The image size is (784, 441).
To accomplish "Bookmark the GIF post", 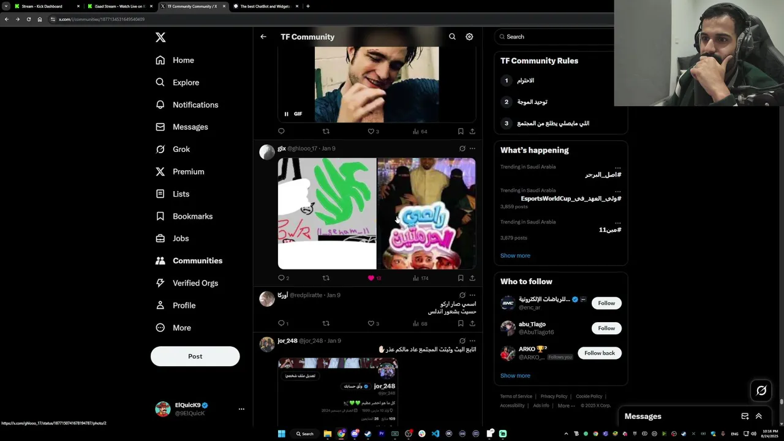I will point(461,131).
